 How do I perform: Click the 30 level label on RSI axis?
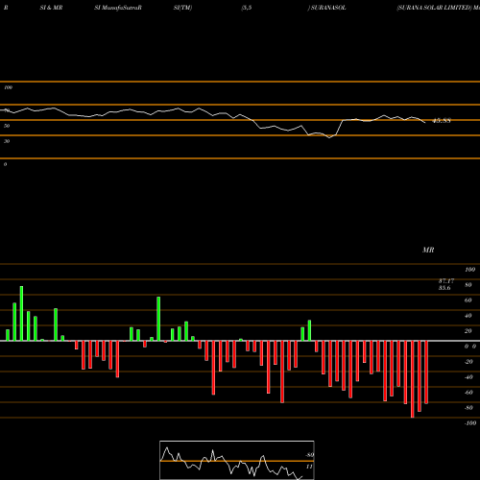click(7, 141)
